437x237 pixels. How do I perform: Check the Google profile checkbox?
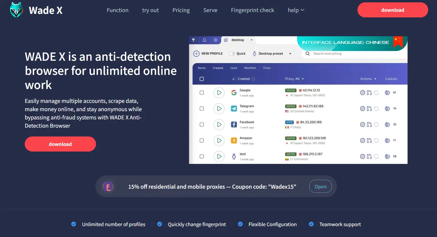tap(202, 93)
